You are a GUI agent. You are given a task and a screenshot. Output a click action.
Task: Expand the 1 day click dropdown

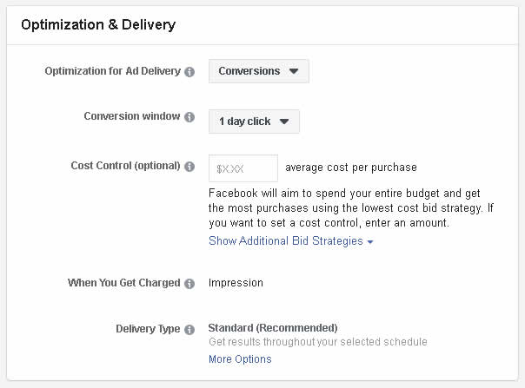pyautogui.click(x=254, y=121)
